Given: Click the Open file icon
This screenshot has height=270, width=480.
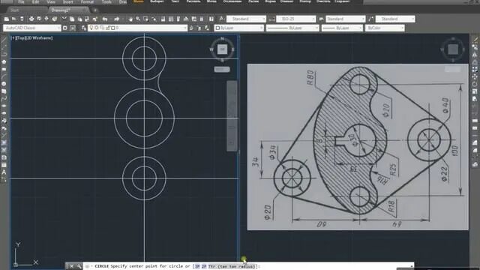Looking at the screenshot, I should coord(14,19).
